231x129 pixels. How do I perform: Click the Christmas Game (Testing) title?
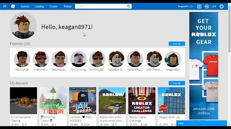pos(21,119)
